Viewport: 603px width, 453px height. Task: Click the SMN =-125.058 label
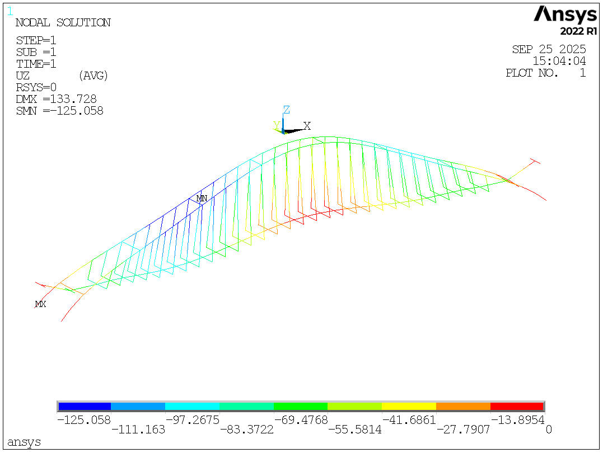[59, 111]
